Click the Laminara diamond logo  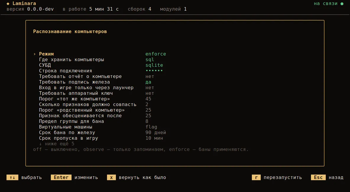click(8, 4)
